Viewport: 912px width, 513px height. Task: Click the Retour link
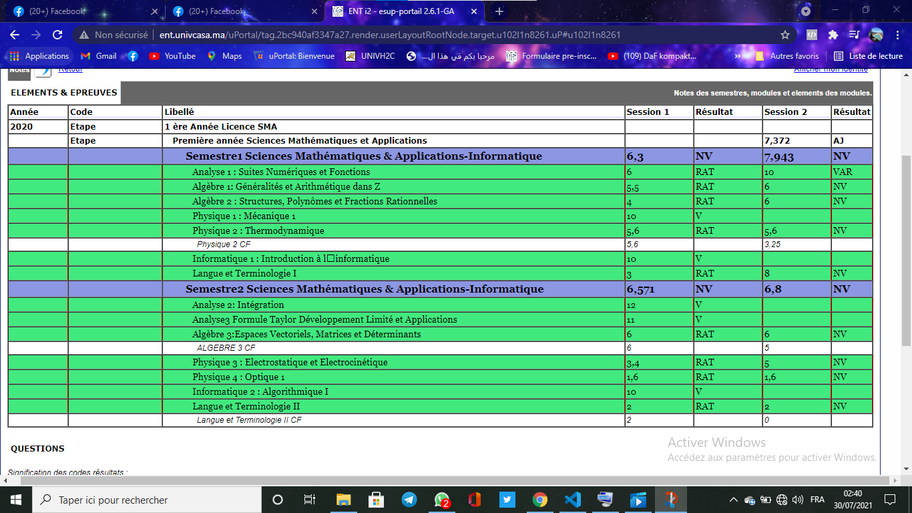click(x=70, y=69)
